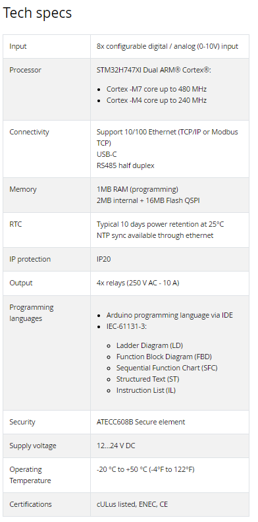
Task: Click the 8x configurable digital / analog input text
Action: pyautogui.click(x=167, y=46)
